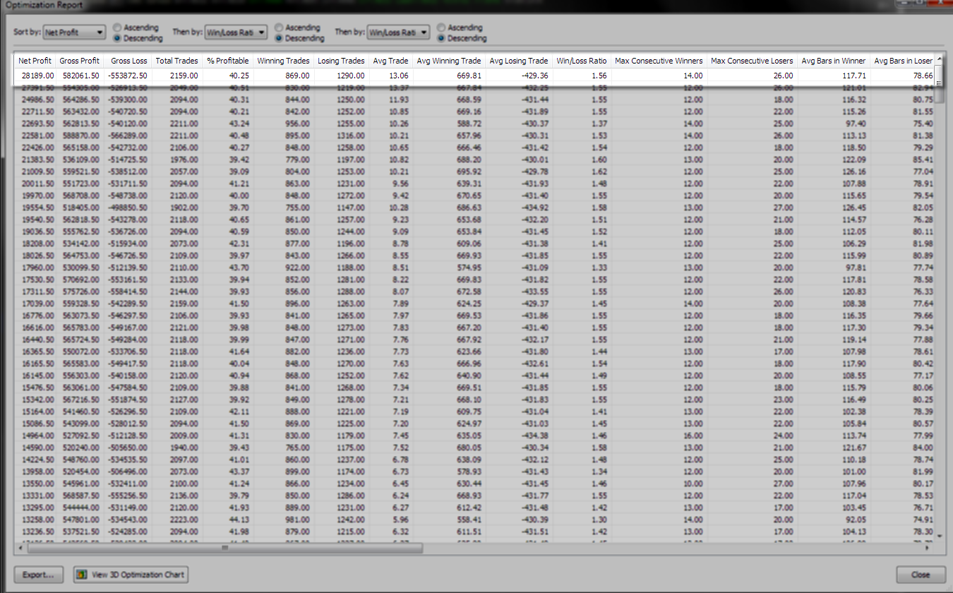
Task: Open the first 'Then by' Win/Loss Ratio dropdown
Action: click(236, 32)
